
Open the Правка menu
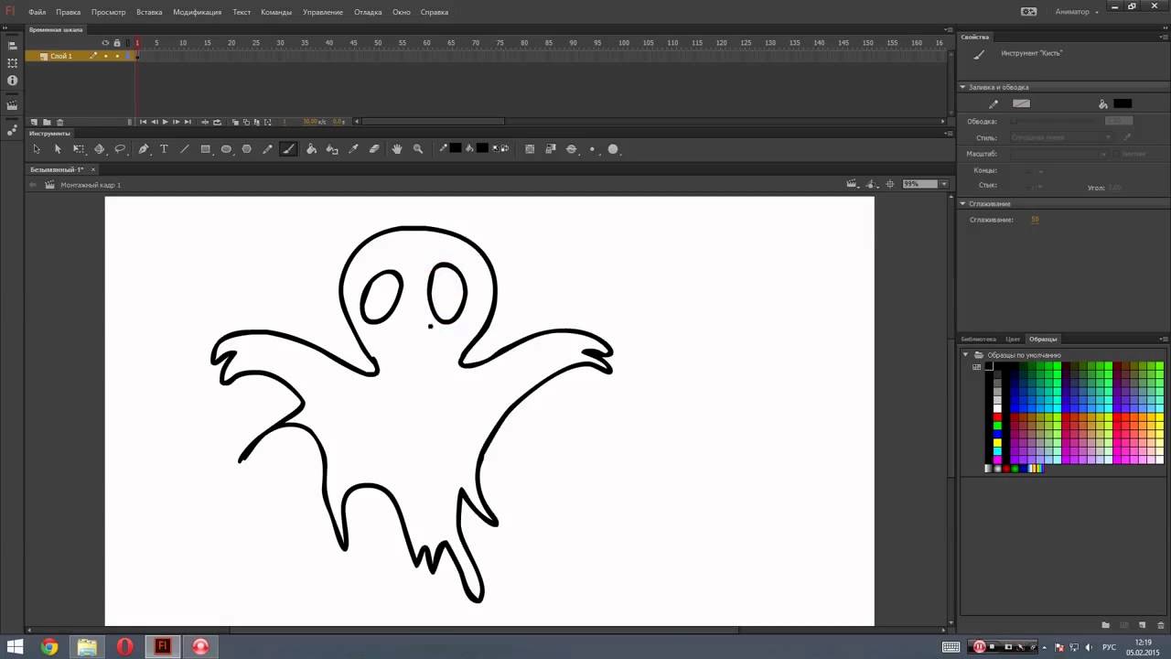click(68, 12)
